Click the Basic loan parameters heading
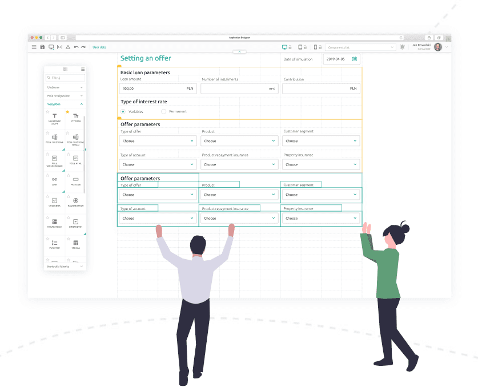478x387 pixels. point(145,72)
